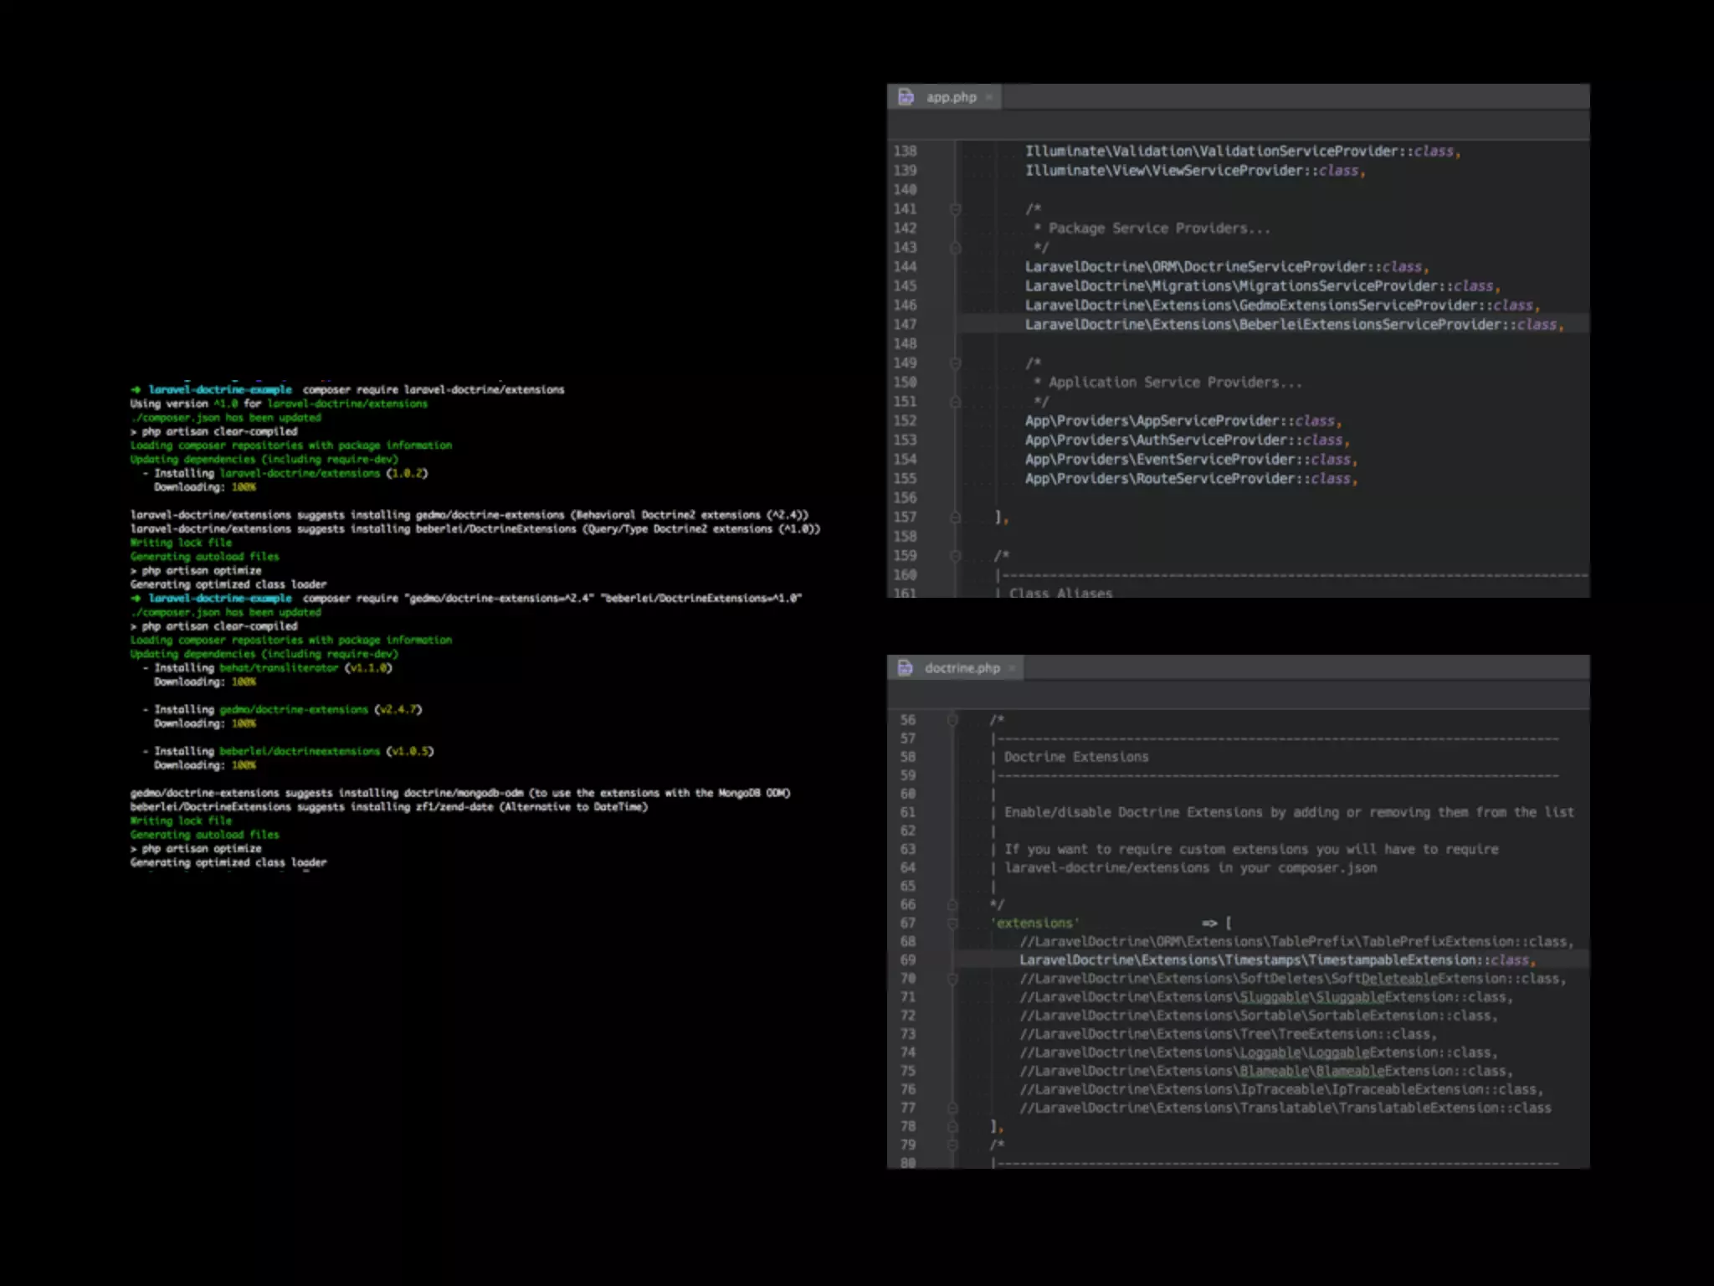Collapse comment fold marker at line 149

pyautogui.click(x=955, y=363)
